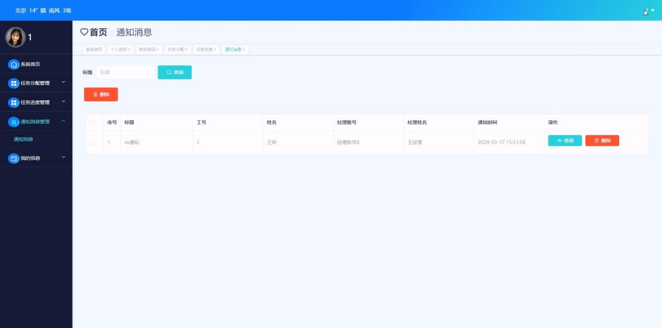Expand the 任务进度管理 menu chevron
This screenshot has height=328, width=662.
tap(63, 101)
